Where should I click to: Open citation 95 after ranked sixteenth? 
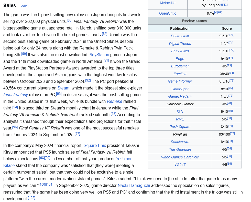[113, 114]
